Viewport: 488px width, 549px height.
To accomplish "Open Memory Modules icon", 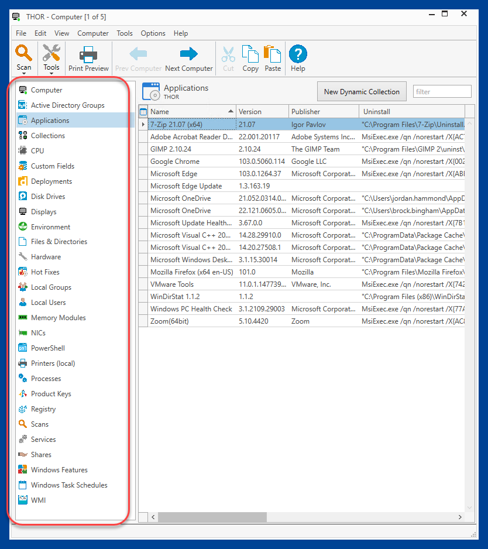I will pyautogui.click(x=23, y=318).
